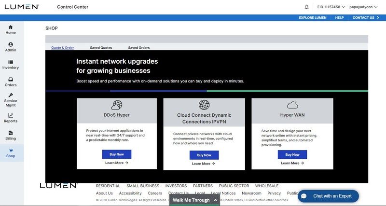Open Explore Lumen in the top bar
This screenshot has width=386, height=206.
(313, 18)
